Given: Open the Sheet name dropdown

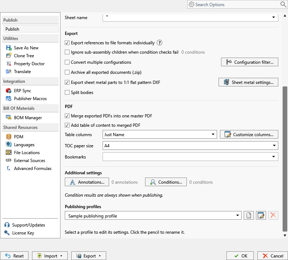Looking at the screenshot, I should point(273,17).
